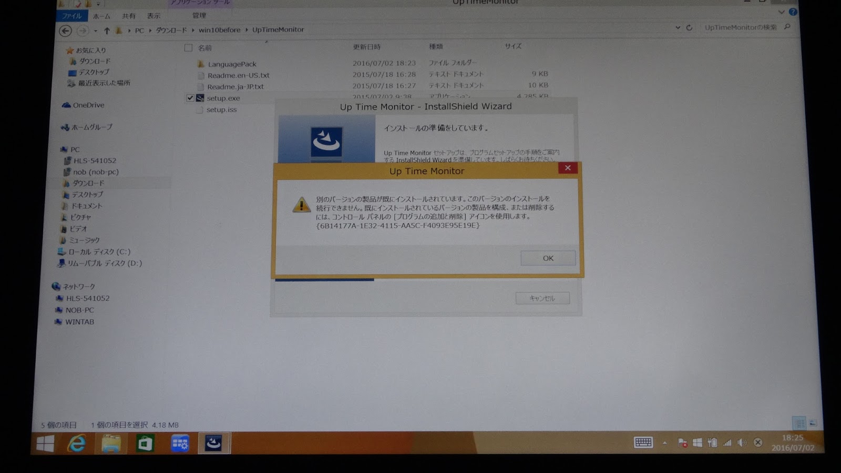Open the ホーム ribbon tab
This screenshot has width=841, height=473.
coord(101,16)
